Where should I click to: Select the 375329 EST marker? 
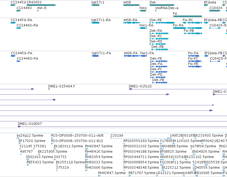(57, 170)
